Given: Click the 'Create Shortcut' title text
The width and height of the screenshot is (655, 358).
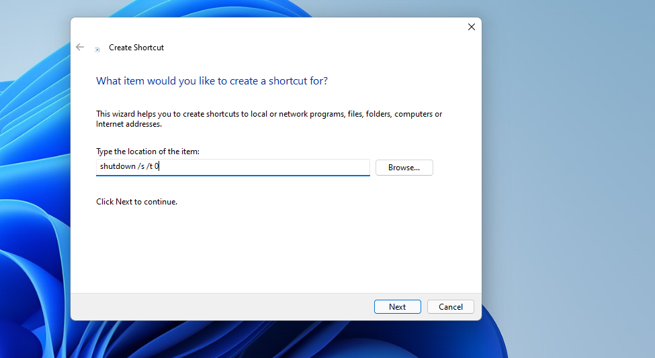Looking at the screenshot, I should 136,48.
